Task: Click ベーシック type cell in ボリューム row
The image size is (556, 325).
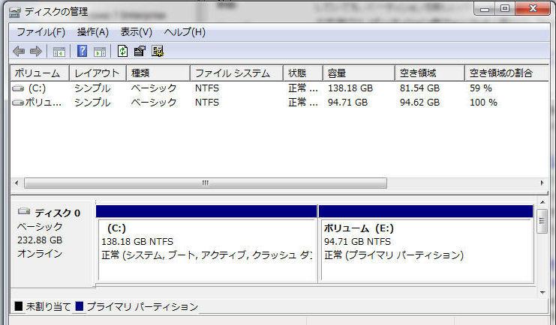Action: click(x=154, y=103)
